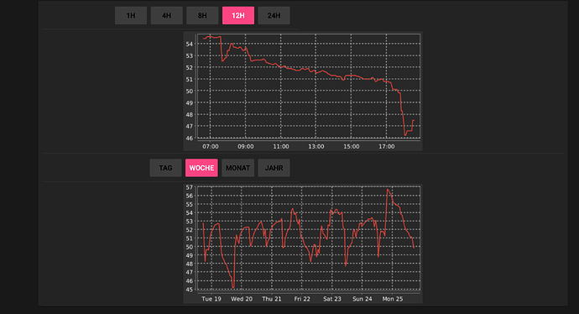Open the JAHR period view

coord(274,168)
